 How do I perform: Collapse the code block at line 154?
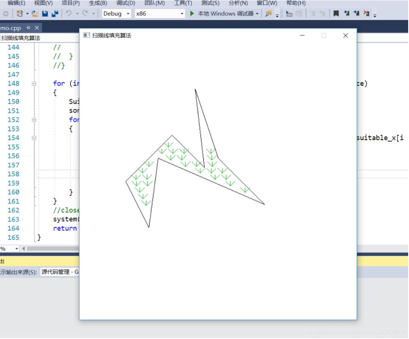(34, 138)
